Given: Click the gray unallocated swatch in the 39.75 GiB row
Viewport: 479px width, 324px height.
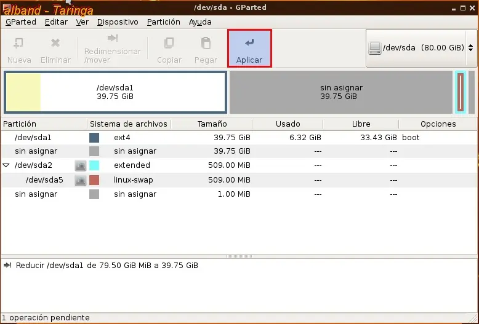Looking at the screenshot, I should pyautogui.click(x=94, y=151).
